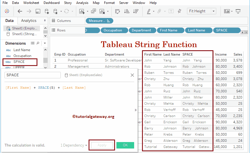Click the Sort ascending icon
Viewport: 250px width, 153px height.
[x=127, y=11]
